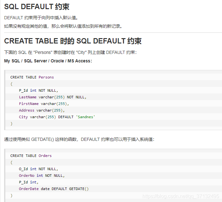Viewport: 222px width, 202px height.
Task: Click the code line "O_Id int NOT NULL,"
Action: [x=38, y=169]
